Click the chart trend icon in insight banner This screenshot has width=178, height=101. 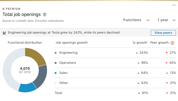pyautogui.click(x=4, y=33)
